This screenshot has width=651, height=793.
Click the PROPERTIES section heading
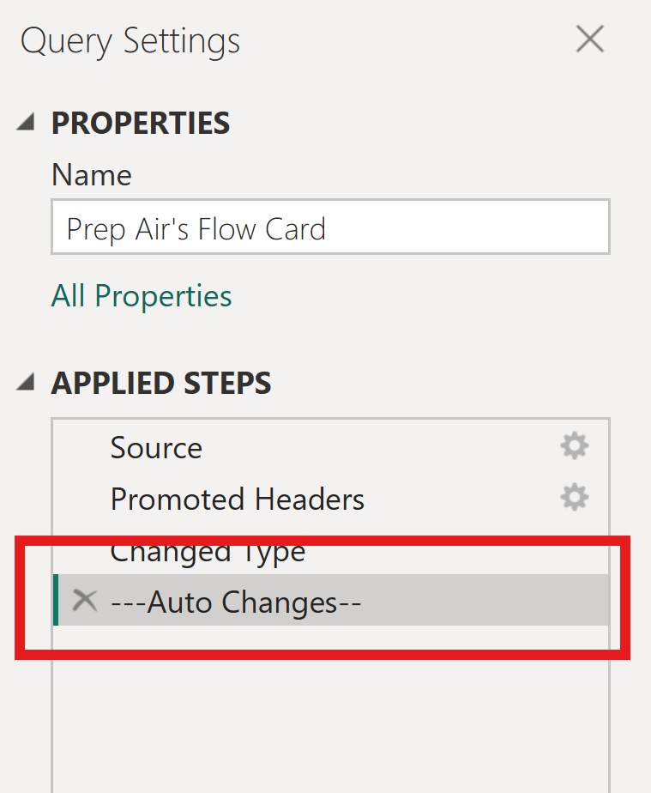141,124
